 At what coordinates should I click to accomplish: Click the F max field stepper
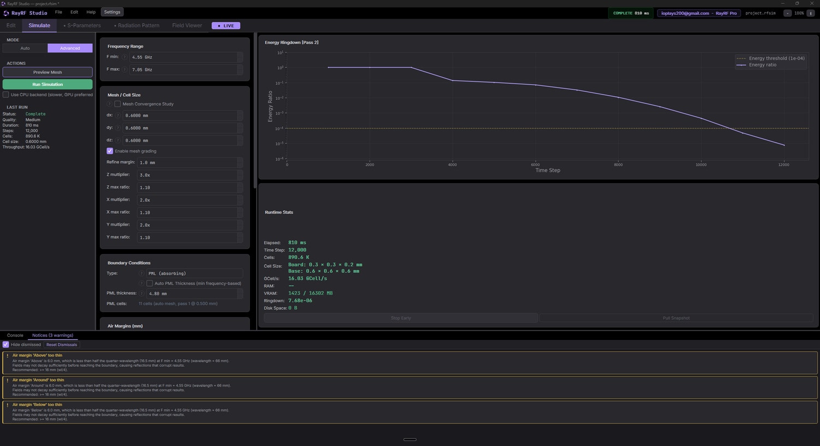point(240,69)
